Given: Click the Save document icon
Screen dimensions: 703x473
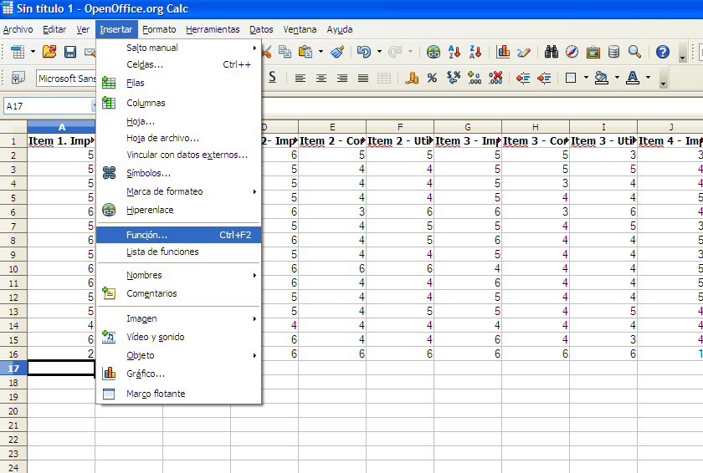Looking at the screenshot, I should tap(70, 52).
